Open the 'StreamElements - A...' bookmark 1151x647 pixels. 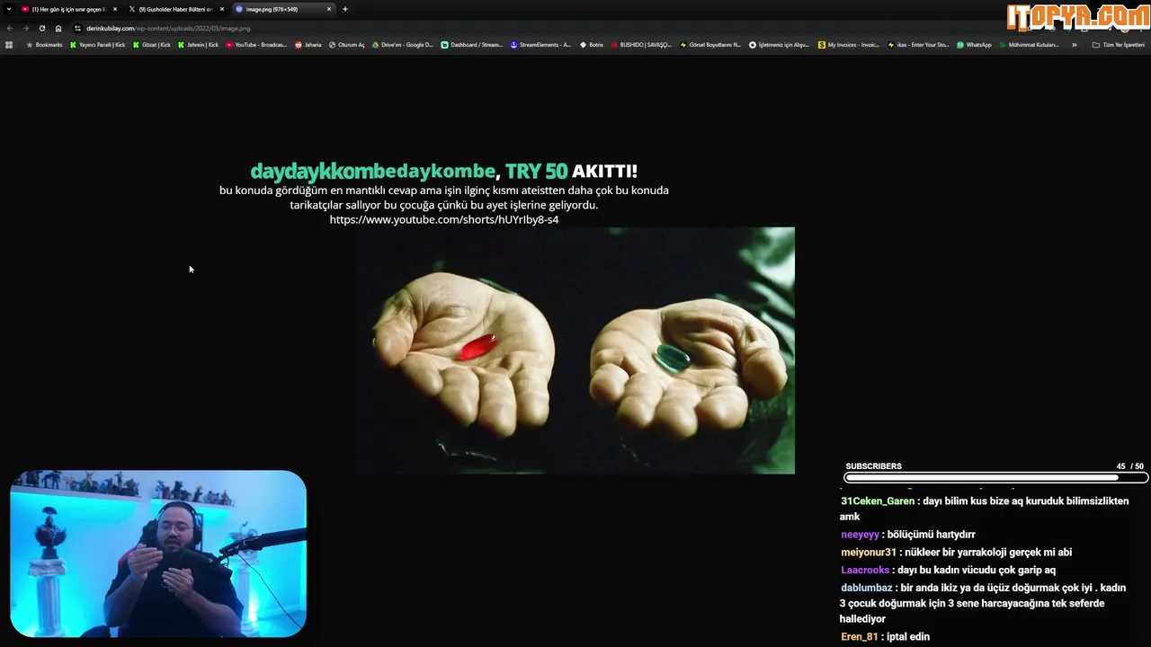click(x=540, y=44)
